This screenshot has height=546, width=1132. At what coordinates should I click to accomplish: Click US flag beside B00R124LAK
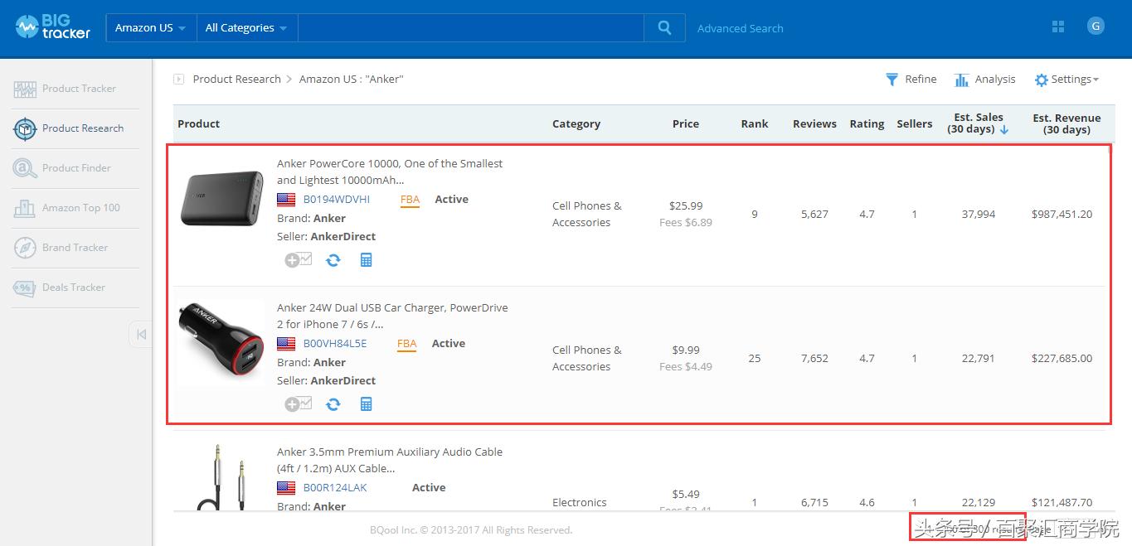(286, 488)
